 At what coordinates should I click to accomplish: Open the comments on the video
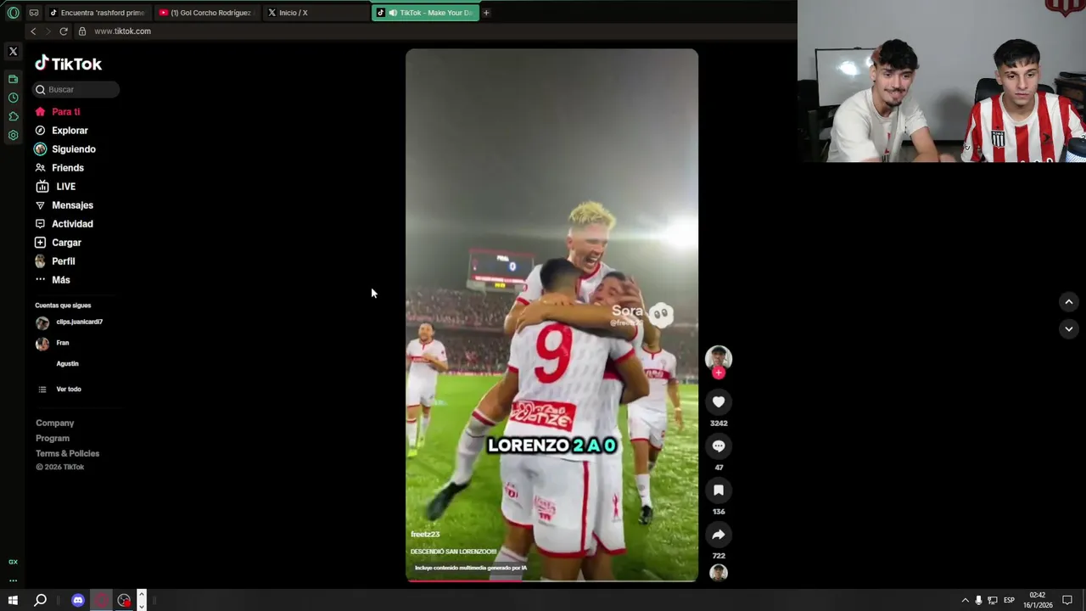point(719,446)
